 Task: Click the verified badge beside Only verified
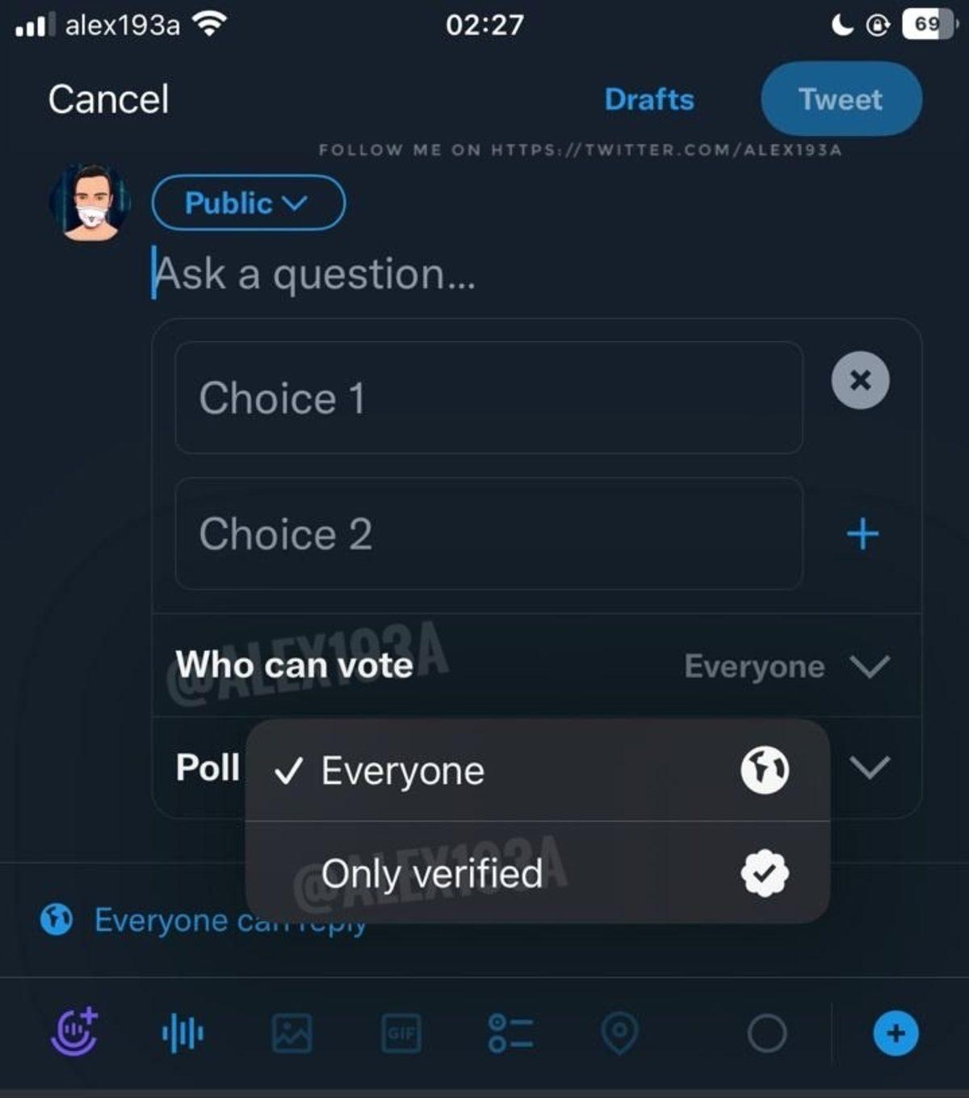(765, 873)
